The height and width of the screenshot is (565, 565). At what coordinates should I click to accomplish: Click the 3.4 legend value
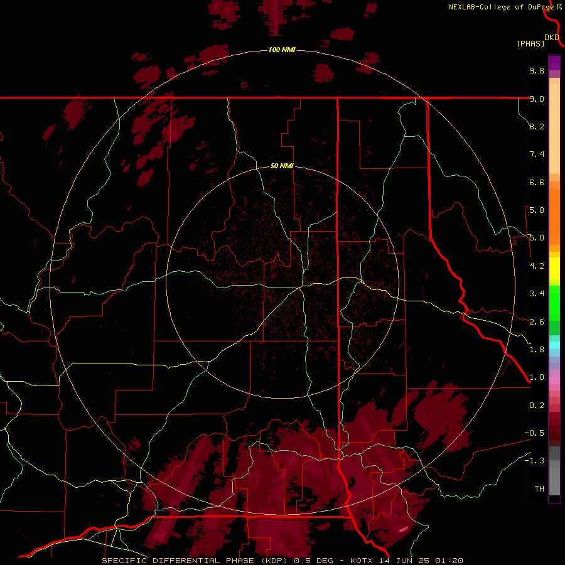pyautogui.click(x=537, y=294)
